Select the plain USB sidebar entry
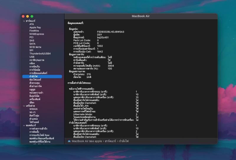Viewport: 236px width, 160px height. point(32,57)
